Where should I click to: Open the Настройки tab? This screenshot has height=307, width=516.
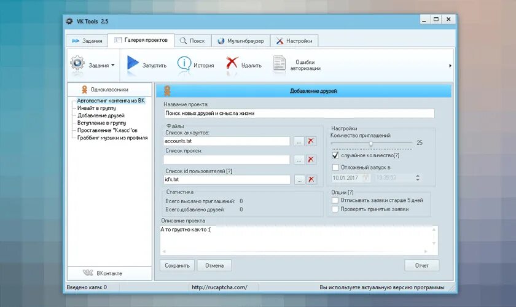pos(294,41)
